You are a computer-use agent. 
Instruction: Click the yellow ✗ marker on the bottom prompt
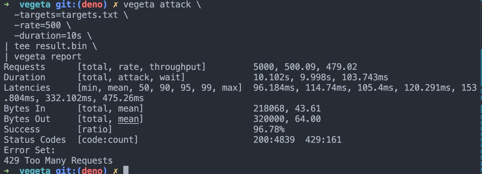point(115,171)
